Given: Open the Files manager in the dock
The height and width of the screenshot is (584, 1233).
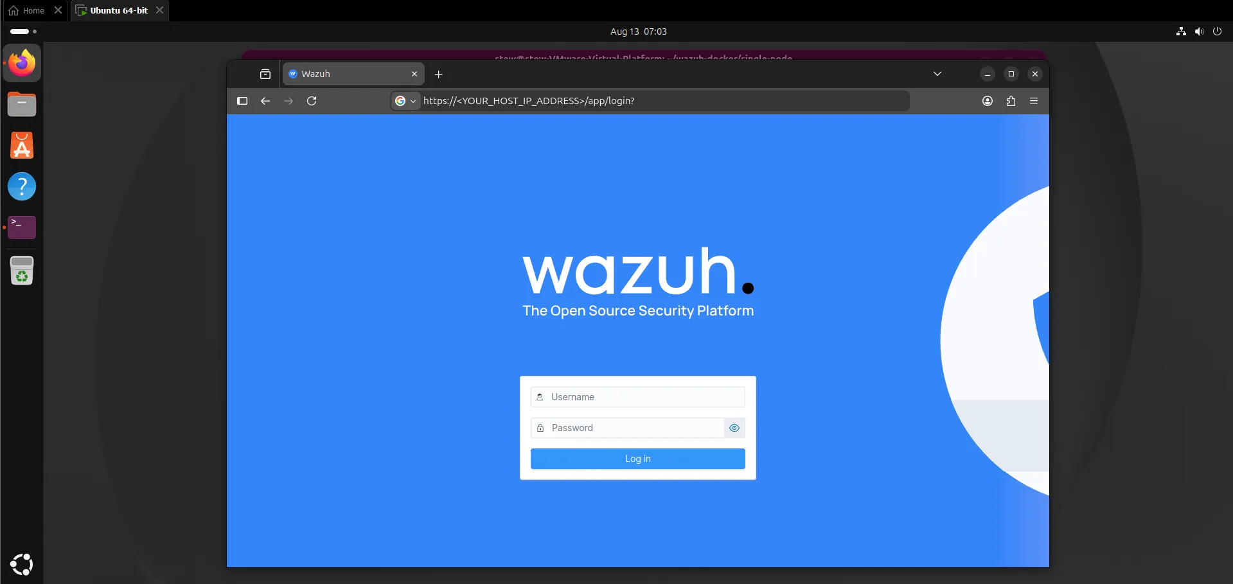Looking at the screenshot, I should (x=22, y=104).
